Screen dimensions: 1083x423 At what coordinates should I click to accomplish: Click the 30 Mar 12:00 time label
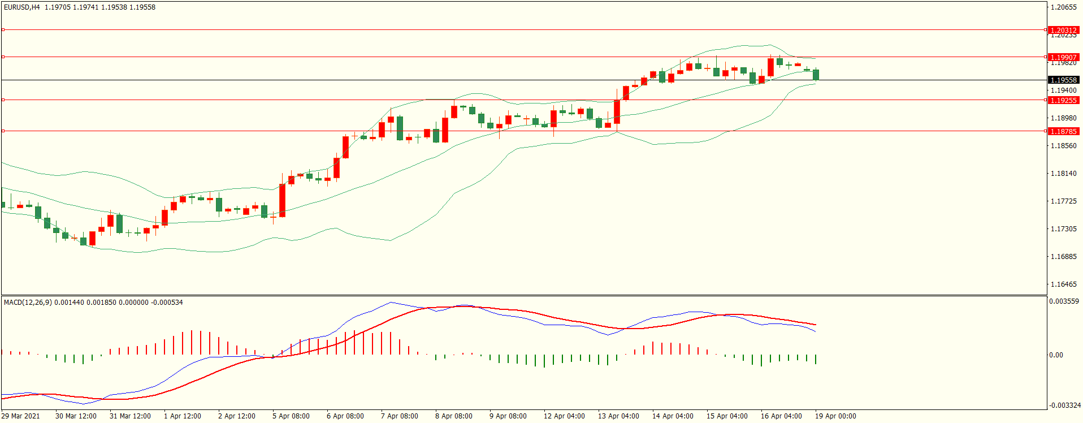coord(76,416)
